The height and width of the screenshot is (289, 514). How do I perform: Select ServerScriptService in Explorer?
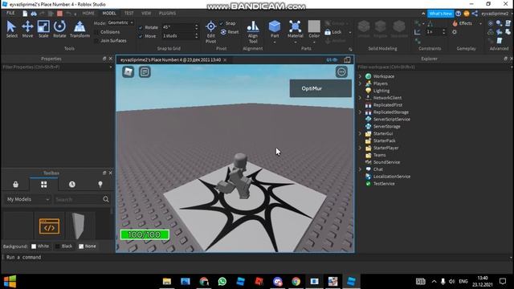[x=391, y=120]
